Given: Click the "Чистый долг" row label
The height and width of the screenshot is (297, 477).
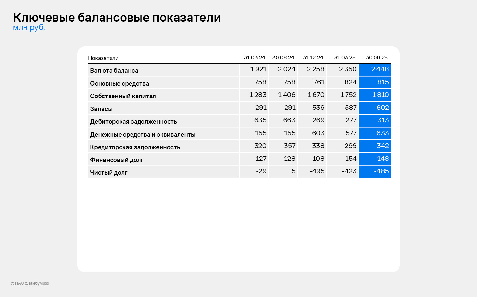Looking at the screenshot, I should pos(109,173).
